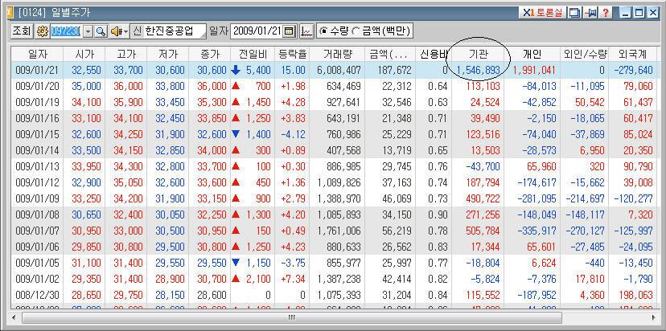Click the 등락율 value +7.34
Image resolution: width=666 pixels, height=331 pixels.
[x=293, y=280]
